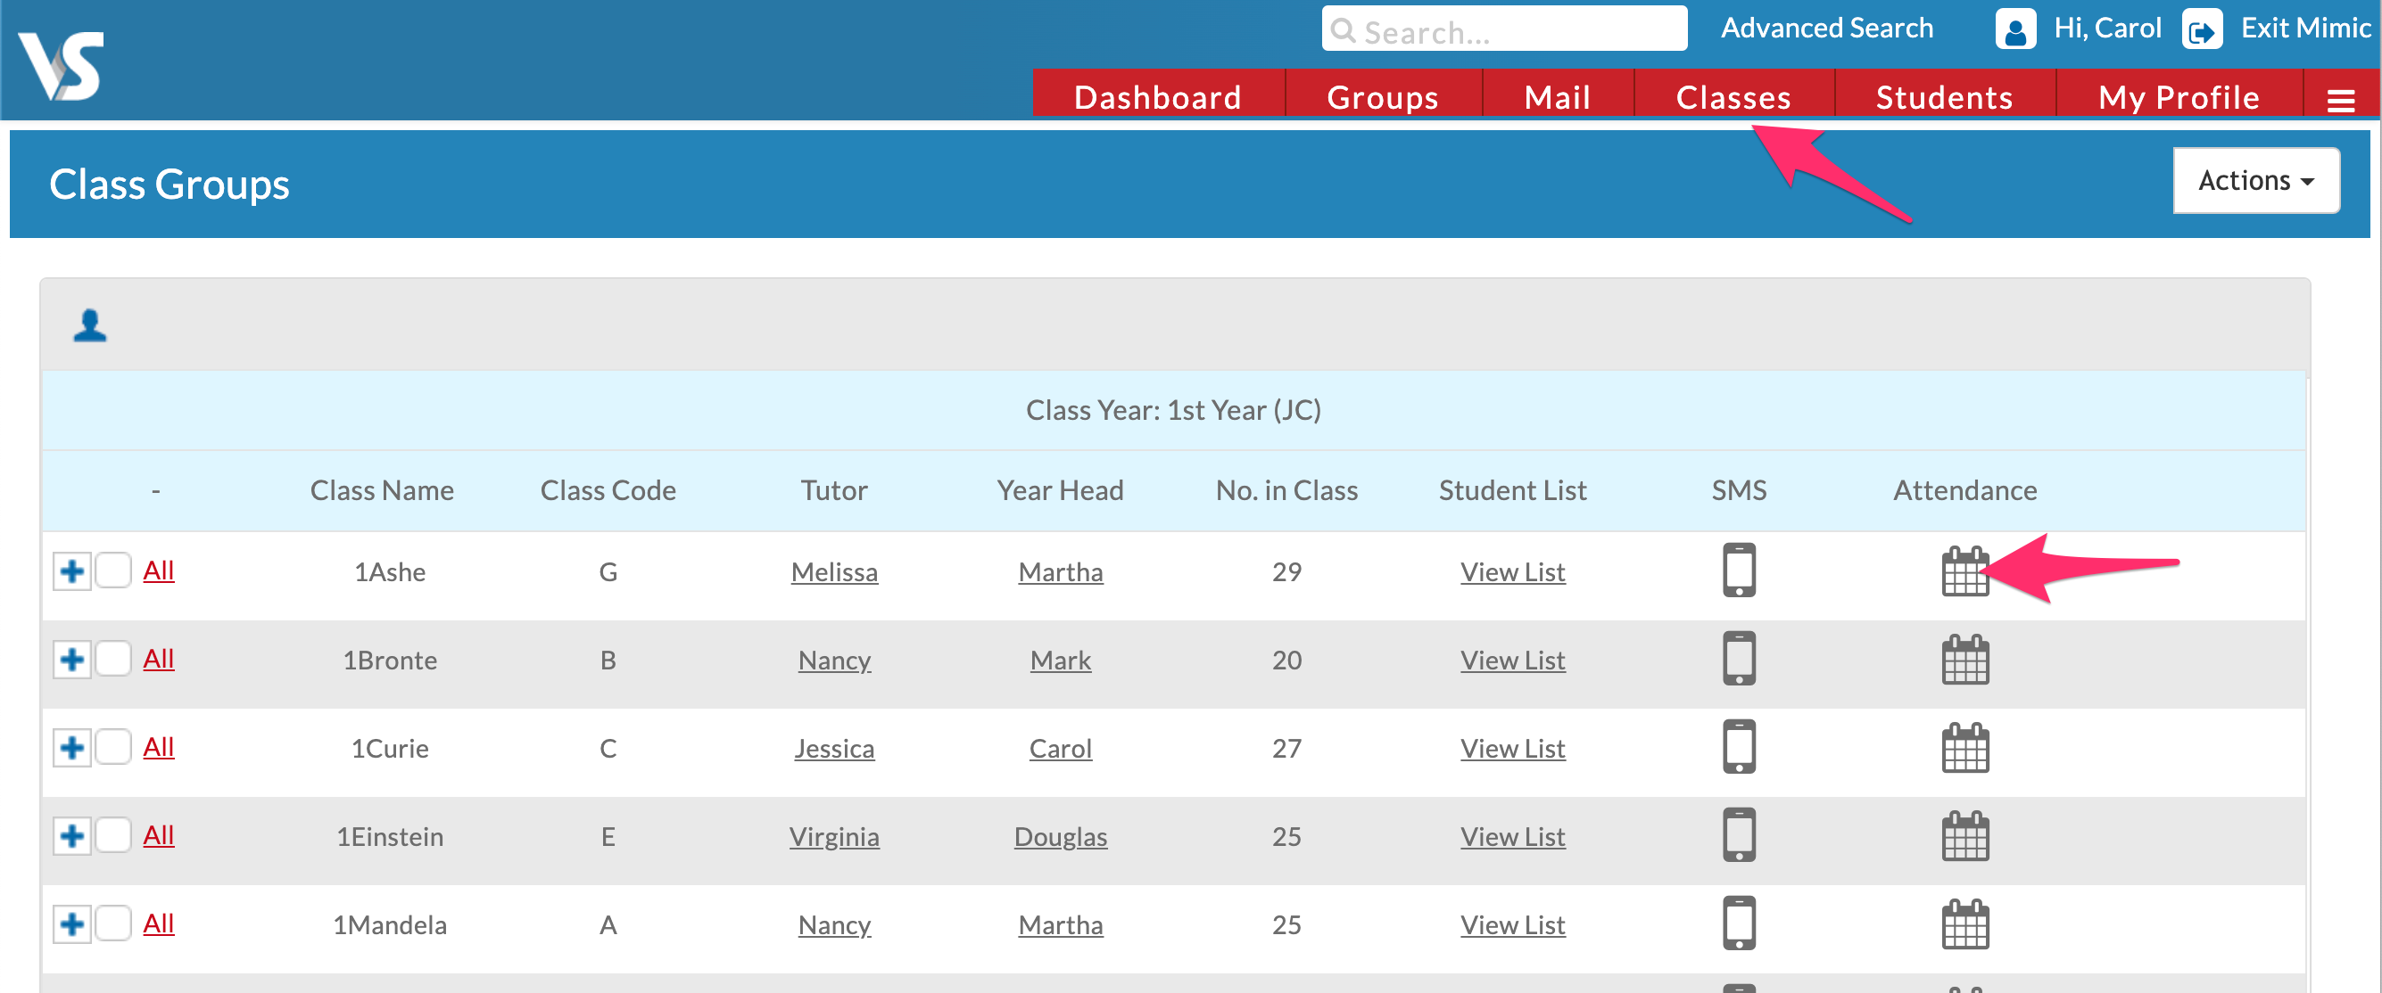Open attendance calendar for 1Curie
2382x993 pixels.
click(x=1965, y=747)
